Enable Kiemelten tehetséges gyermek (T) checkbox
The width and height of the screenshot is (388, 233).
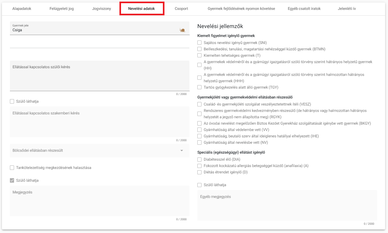[199, 55]
